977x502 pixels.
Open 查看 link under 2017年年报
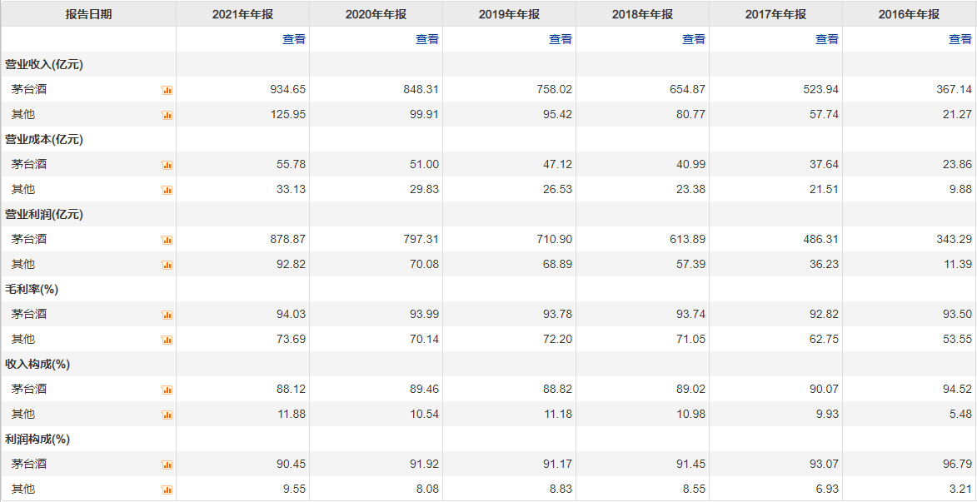(827, 39)
